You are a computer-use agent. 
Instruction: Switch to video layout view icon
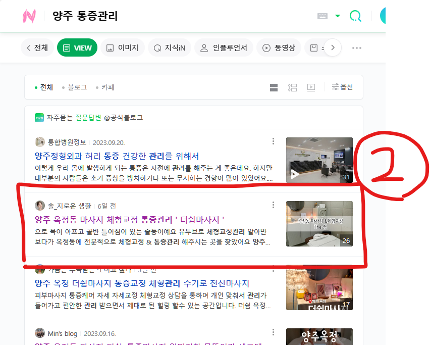pyautogui.click(x=311, y=87)
